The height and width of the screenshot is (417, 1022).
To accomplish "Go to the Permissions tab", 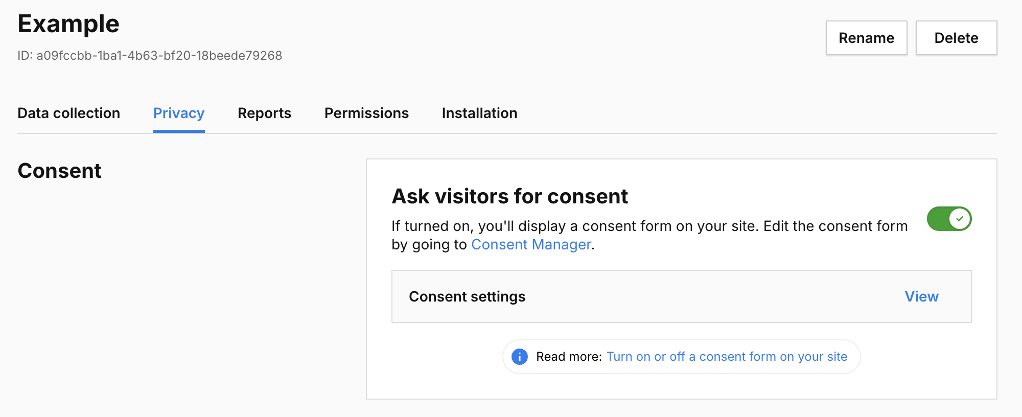I will click(x=366, y=113).
